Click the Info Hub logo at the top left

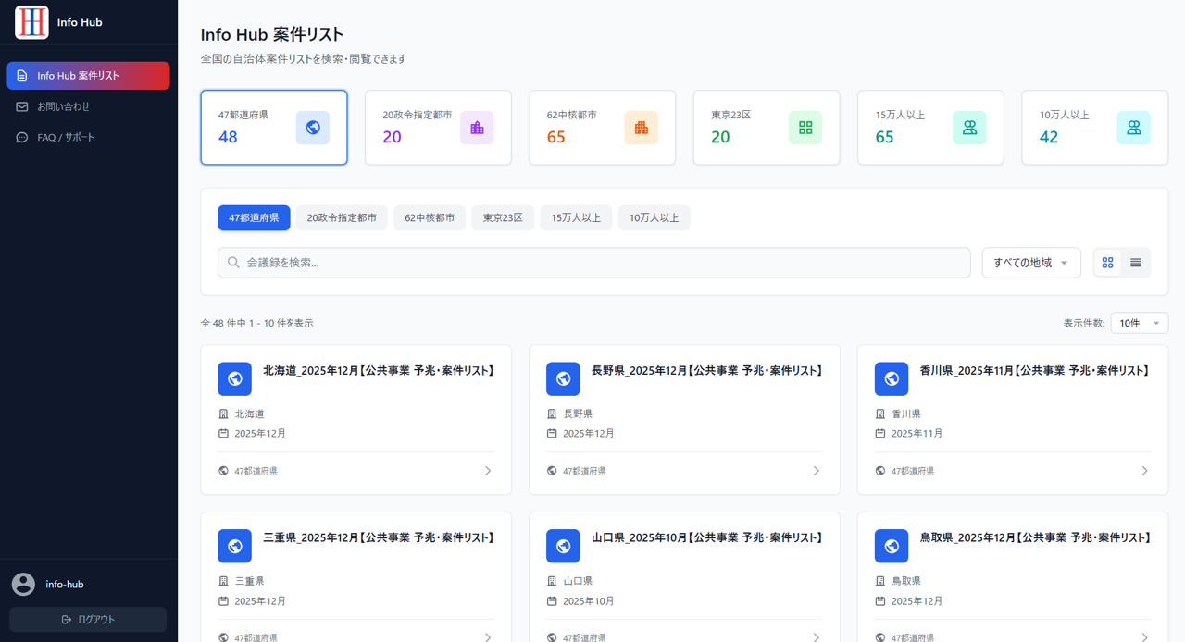pyautogui.click(x=31, y=22)
